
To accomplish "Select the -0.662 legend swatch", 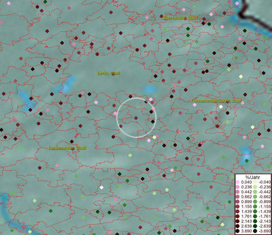I will pyautogui.click(x=255, y=197).
